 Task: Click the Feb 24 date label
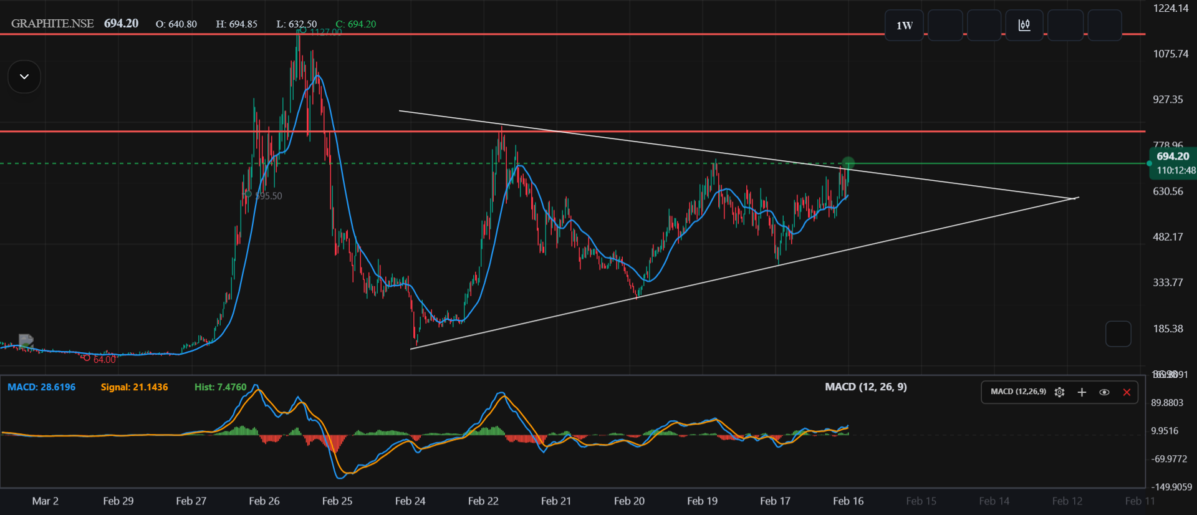410,501
